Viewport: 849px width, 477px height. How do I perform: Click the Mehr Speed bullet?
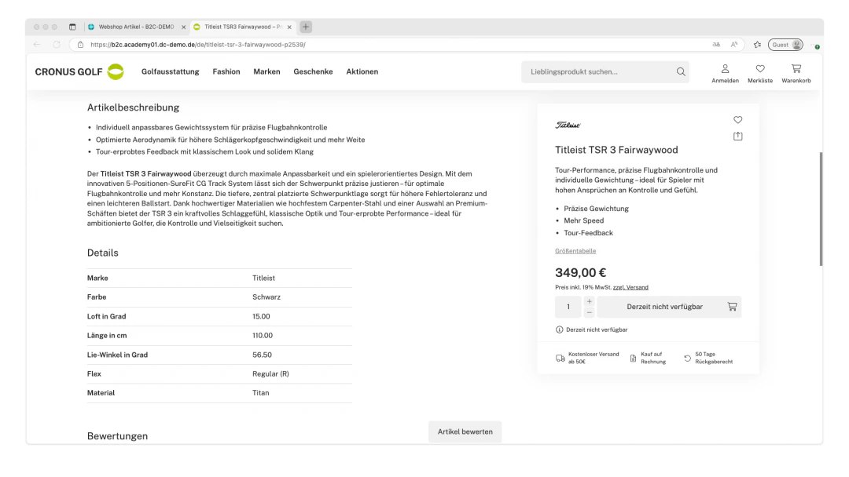coord(583,220)
